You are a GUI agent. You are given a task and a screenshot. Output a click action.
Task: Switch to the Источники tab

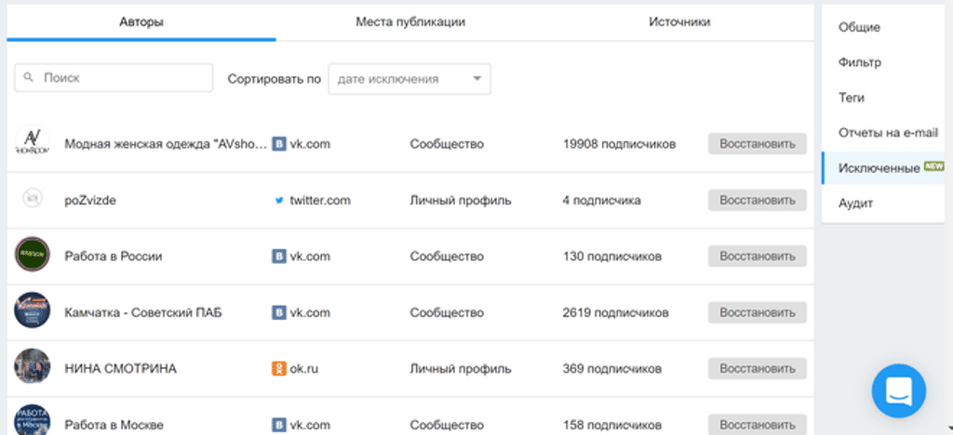679,22
